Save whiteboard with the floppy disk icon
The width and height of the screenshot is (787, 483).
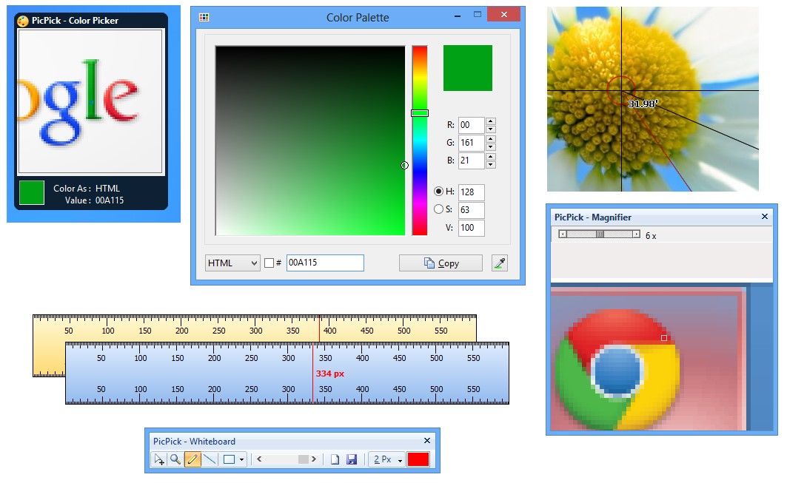[352, 459]
